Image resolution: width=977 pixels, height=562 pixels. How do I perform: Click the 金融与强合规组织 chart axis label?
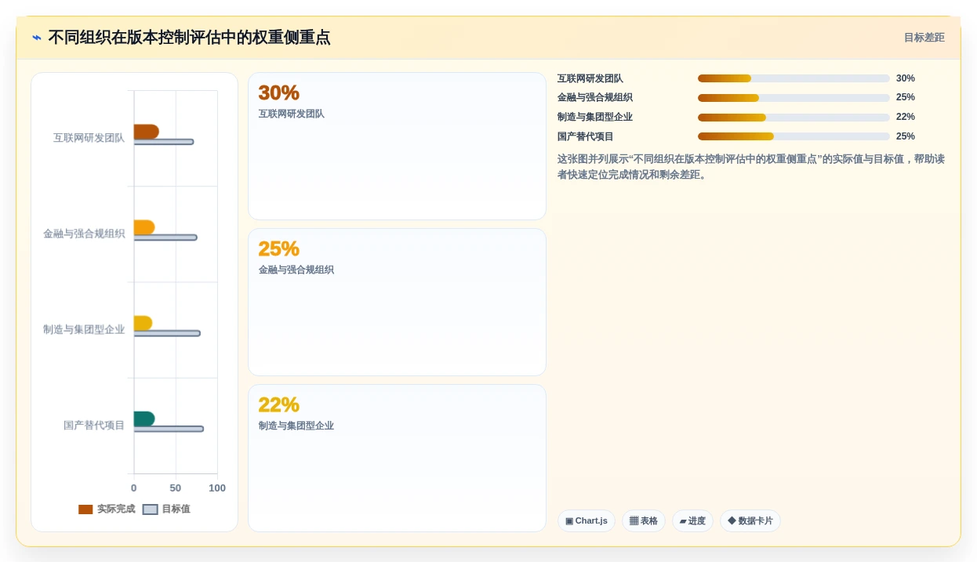pyautogui.click(x=84, y=234)
